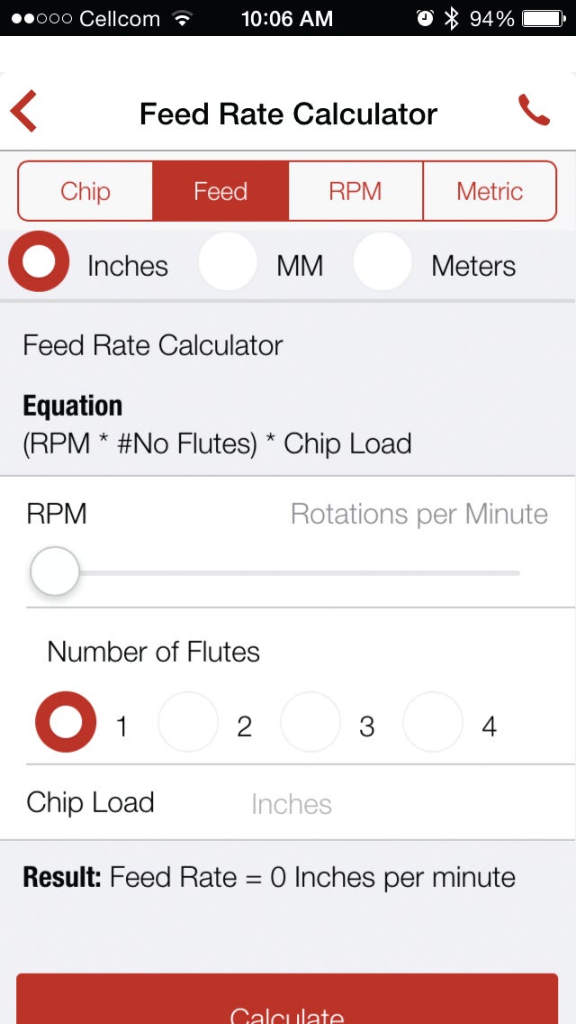The height and width of the screenshot is (1024, 576).
Task: Switch to the Metric tab
Action: [490, 191]
